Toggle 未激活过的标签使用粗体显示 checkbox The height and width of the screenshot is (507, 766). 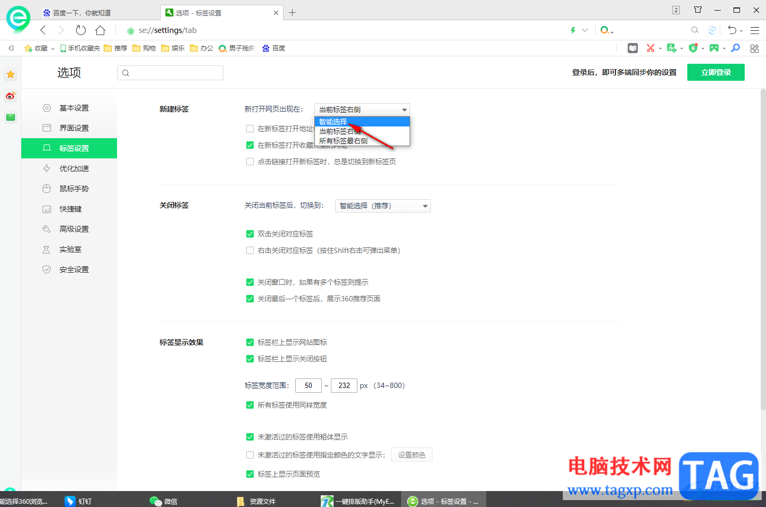pyautogui.click(x=250, y=437)
